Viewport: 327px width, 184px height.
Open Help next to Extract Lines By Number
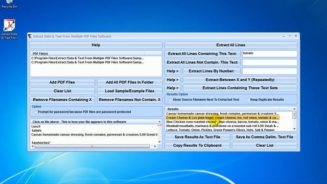173,71
